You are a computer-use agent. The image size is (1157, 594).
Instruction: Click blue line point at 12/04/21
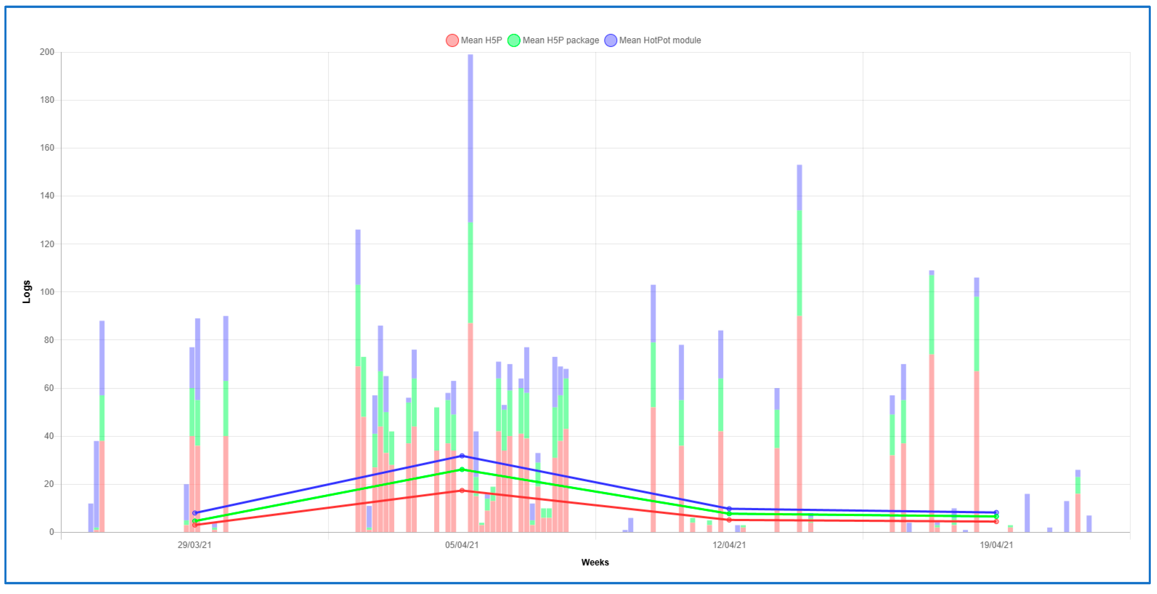click(x=729, y=509)
